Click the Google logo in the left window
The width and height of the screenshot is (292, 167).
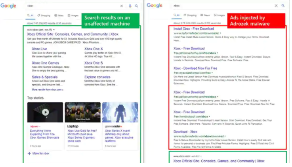pyautogui.click(x=8, y=6)
